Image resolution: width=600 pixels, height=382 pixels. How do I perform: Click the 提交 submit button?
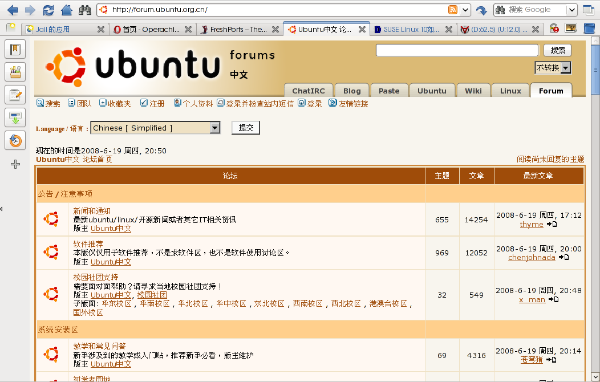(x=246, y=128)
